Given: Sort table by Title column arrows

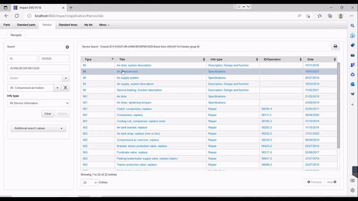Looking at the screenshot, I should (x=204, y=59).
